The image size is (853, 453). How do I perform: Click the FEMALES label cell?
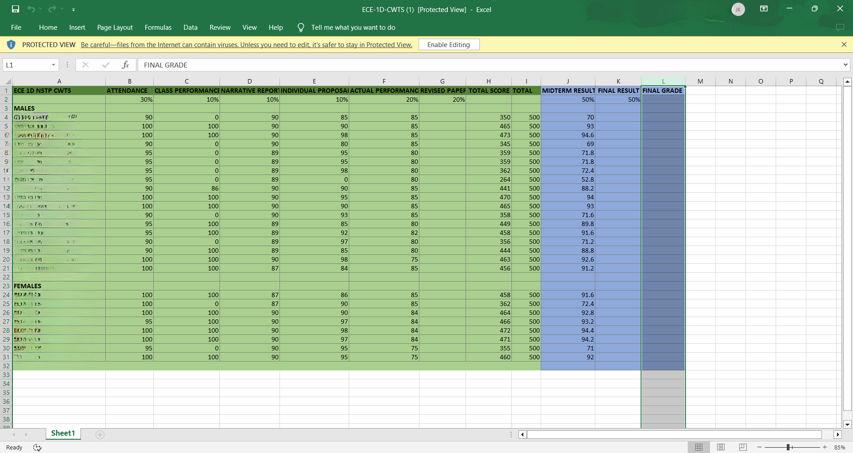[x=59, y=286]
